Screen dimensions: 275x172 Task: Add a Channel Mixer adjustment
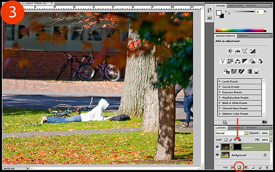pyautogui.click(x=260, y=61)
